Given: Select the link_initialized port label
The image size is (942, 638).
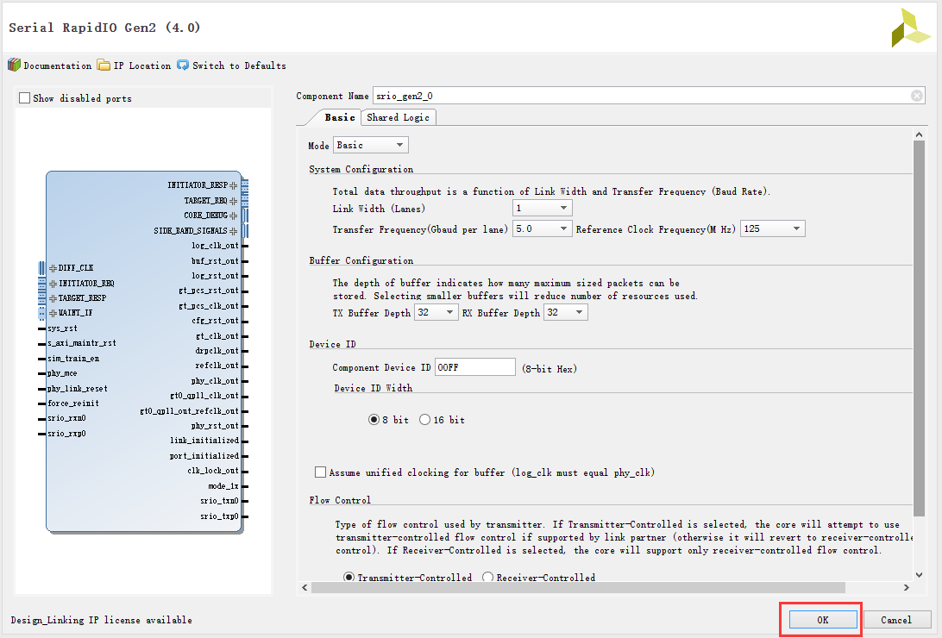Looking at the screenshot, I should tap(204, 441).
